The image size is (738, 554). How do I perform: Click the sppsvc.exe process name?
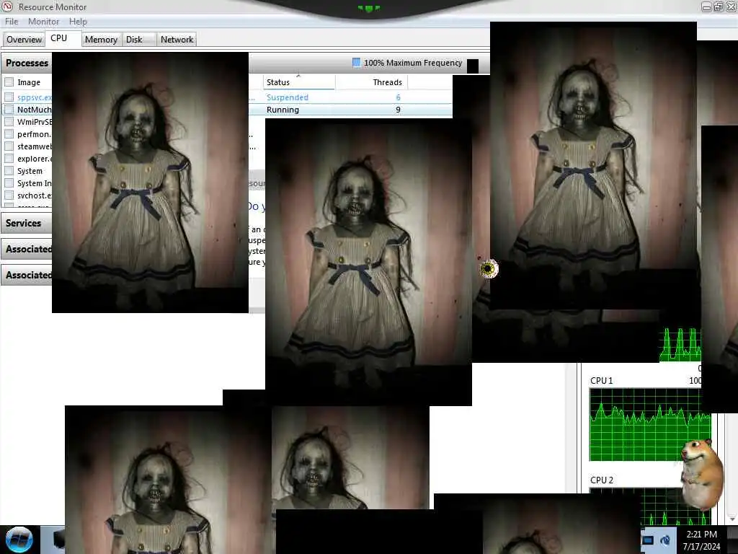coord(35,97)
